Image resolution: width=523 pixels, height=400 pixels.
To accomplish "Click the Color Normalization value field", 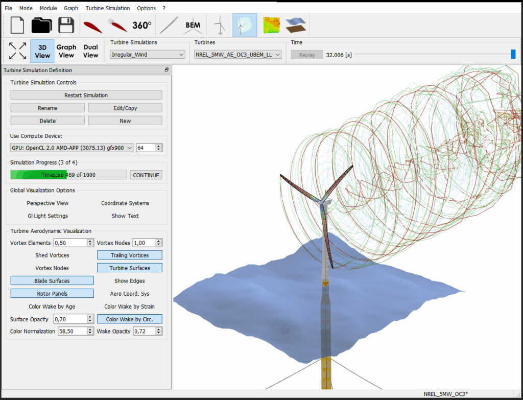I will click(73, 332).
